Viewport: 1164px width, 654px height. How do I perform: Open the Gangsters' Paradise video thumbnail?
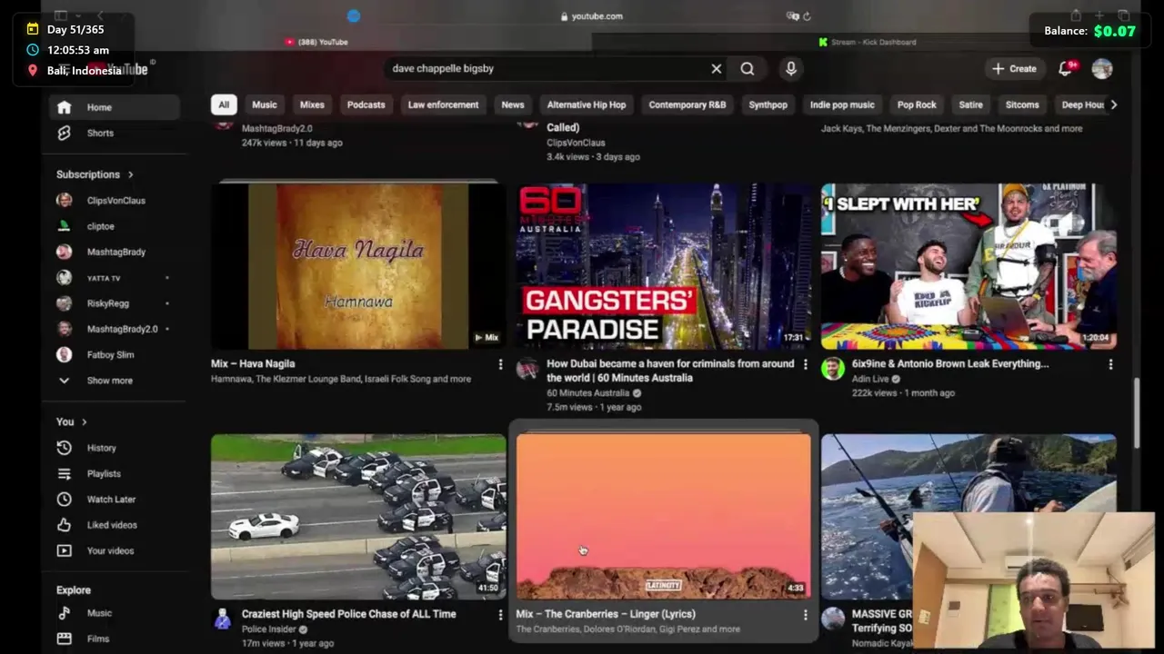click(x=664, y=266)
